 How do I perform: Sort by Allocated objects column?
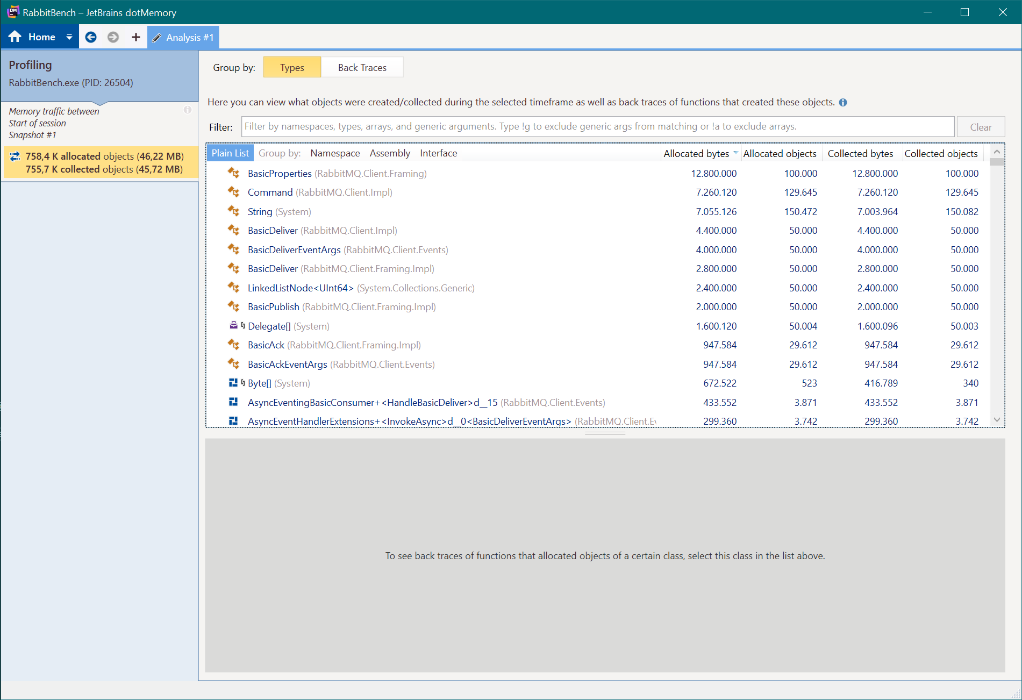point(780,153)
